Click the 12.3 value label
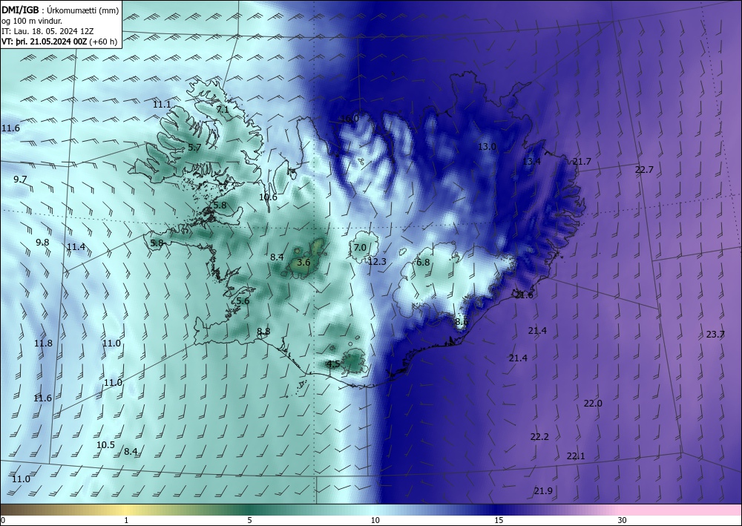 (x=377, y=262)
